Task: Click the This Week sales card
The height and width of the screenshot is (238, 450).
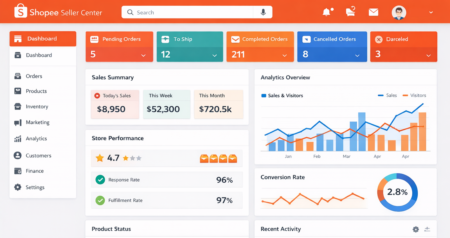Action: (166, 104)
